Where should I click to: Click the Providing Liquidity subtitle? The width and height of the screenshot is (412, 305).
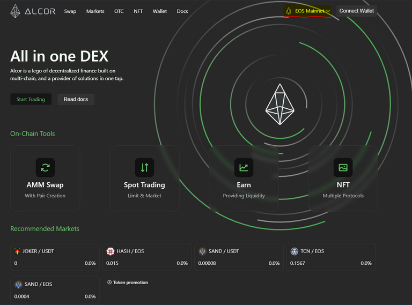[x=244, y=196]
